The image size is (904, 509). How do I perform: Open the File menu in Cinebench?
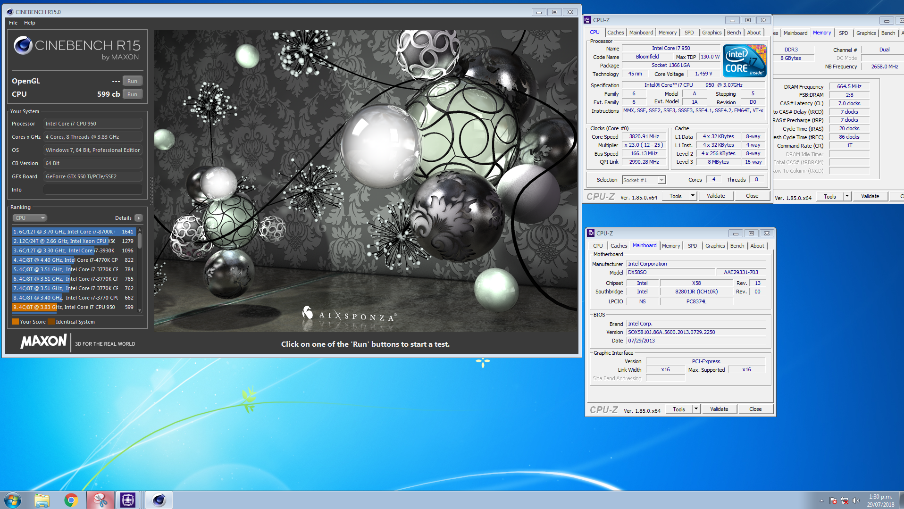click(13, 23)
